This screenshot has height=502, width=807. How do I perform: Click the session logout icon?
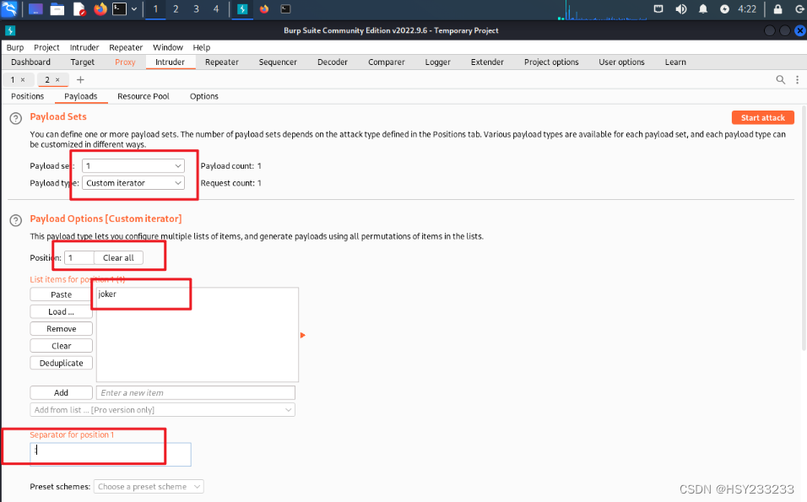point(799,8)
